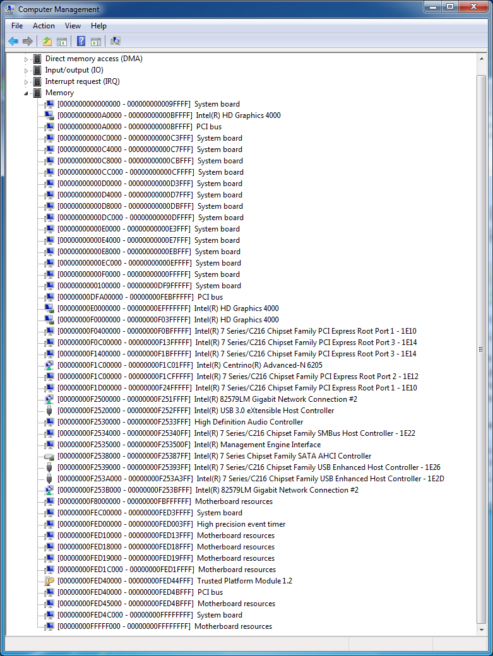The image size is (493, 656).
Task: Click the USB icon of Enhanced Host Controller - 1E26
Action: 49,467
